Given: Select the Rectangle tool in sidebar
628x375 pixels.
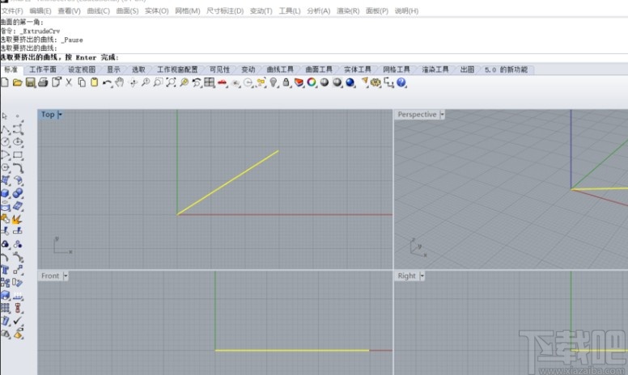Looking at the screenshot, I should [x=18, y=154].
